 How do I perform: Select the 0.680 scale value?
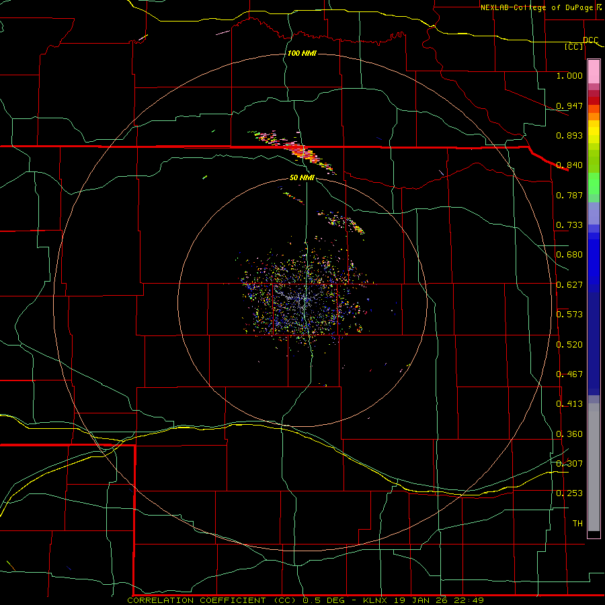[x=569, y=255]
